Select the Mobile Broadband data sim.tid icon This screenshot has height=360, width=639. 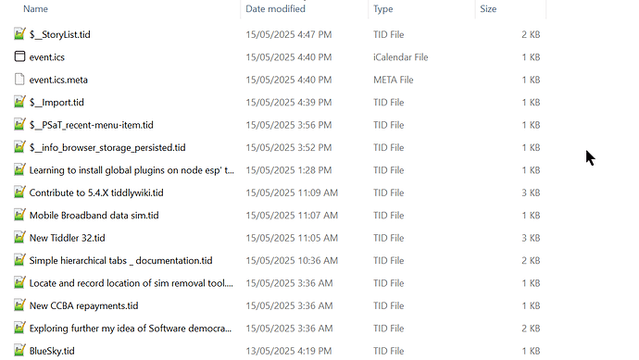[19, 214]
